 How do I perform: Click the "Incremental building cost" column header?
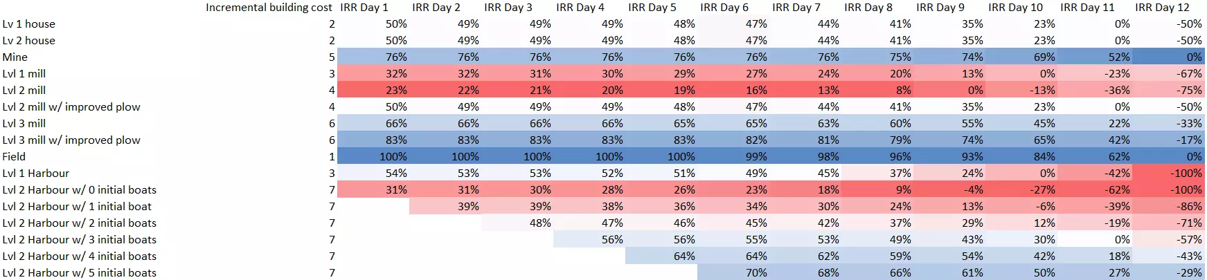pos(270,8)
